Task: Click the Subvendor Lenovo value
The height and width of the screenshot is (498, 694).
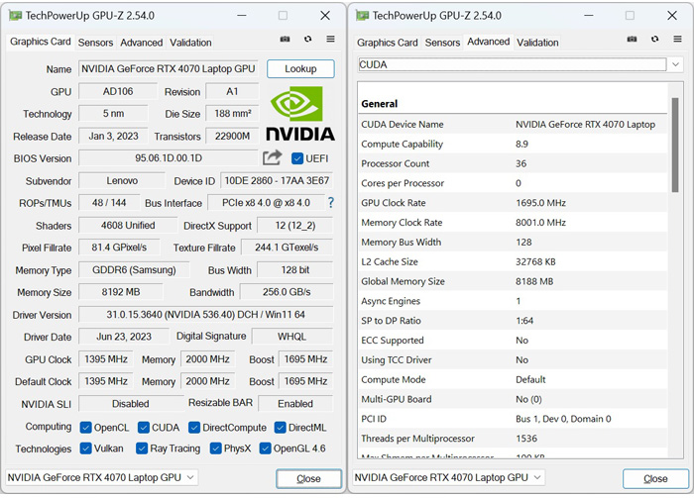Action: click(122, 181)
